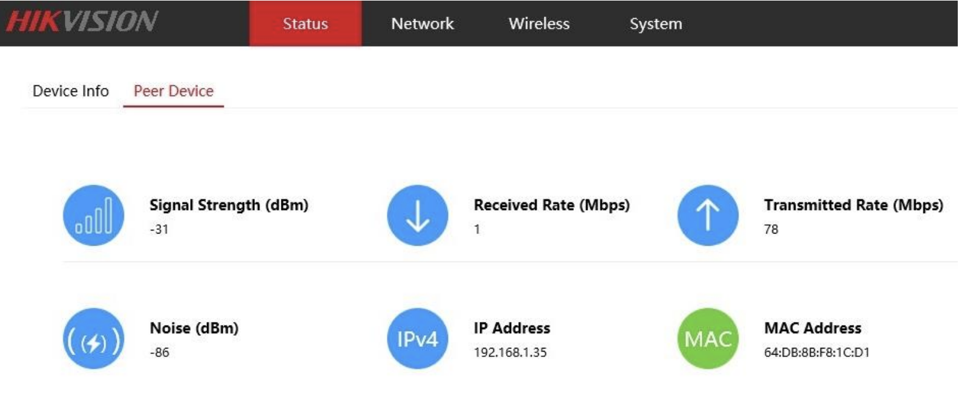
Task: Click the blue IPv4 icon
Action: (418, 339)
